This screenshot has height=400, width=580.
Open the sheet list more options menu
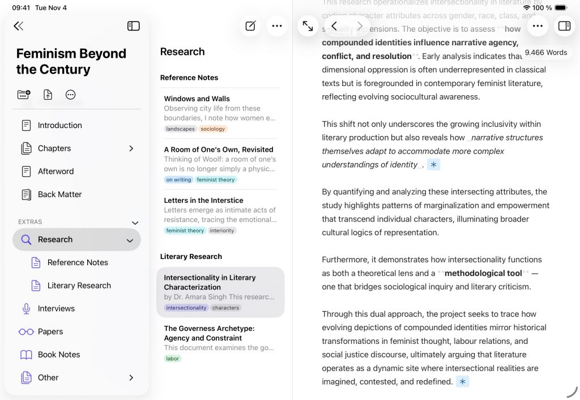tap(277, 26)
